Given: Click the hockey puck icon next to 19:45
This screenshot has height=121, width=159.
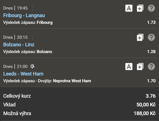Looking at the screenshot, I should coord(32,8).
